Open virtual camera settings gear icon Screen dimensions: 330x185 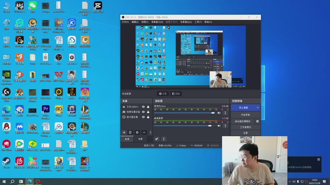click(x=257, y=121)
